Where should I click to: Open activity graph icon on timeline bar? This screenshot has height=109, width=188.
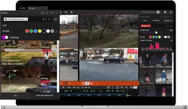tap(122, 87)
